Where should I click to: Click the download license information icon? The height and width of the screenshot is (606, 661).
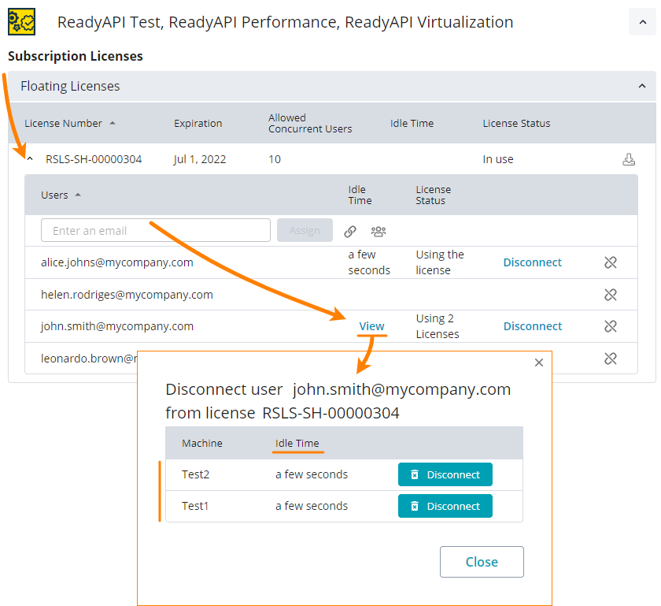pos(628,158)
